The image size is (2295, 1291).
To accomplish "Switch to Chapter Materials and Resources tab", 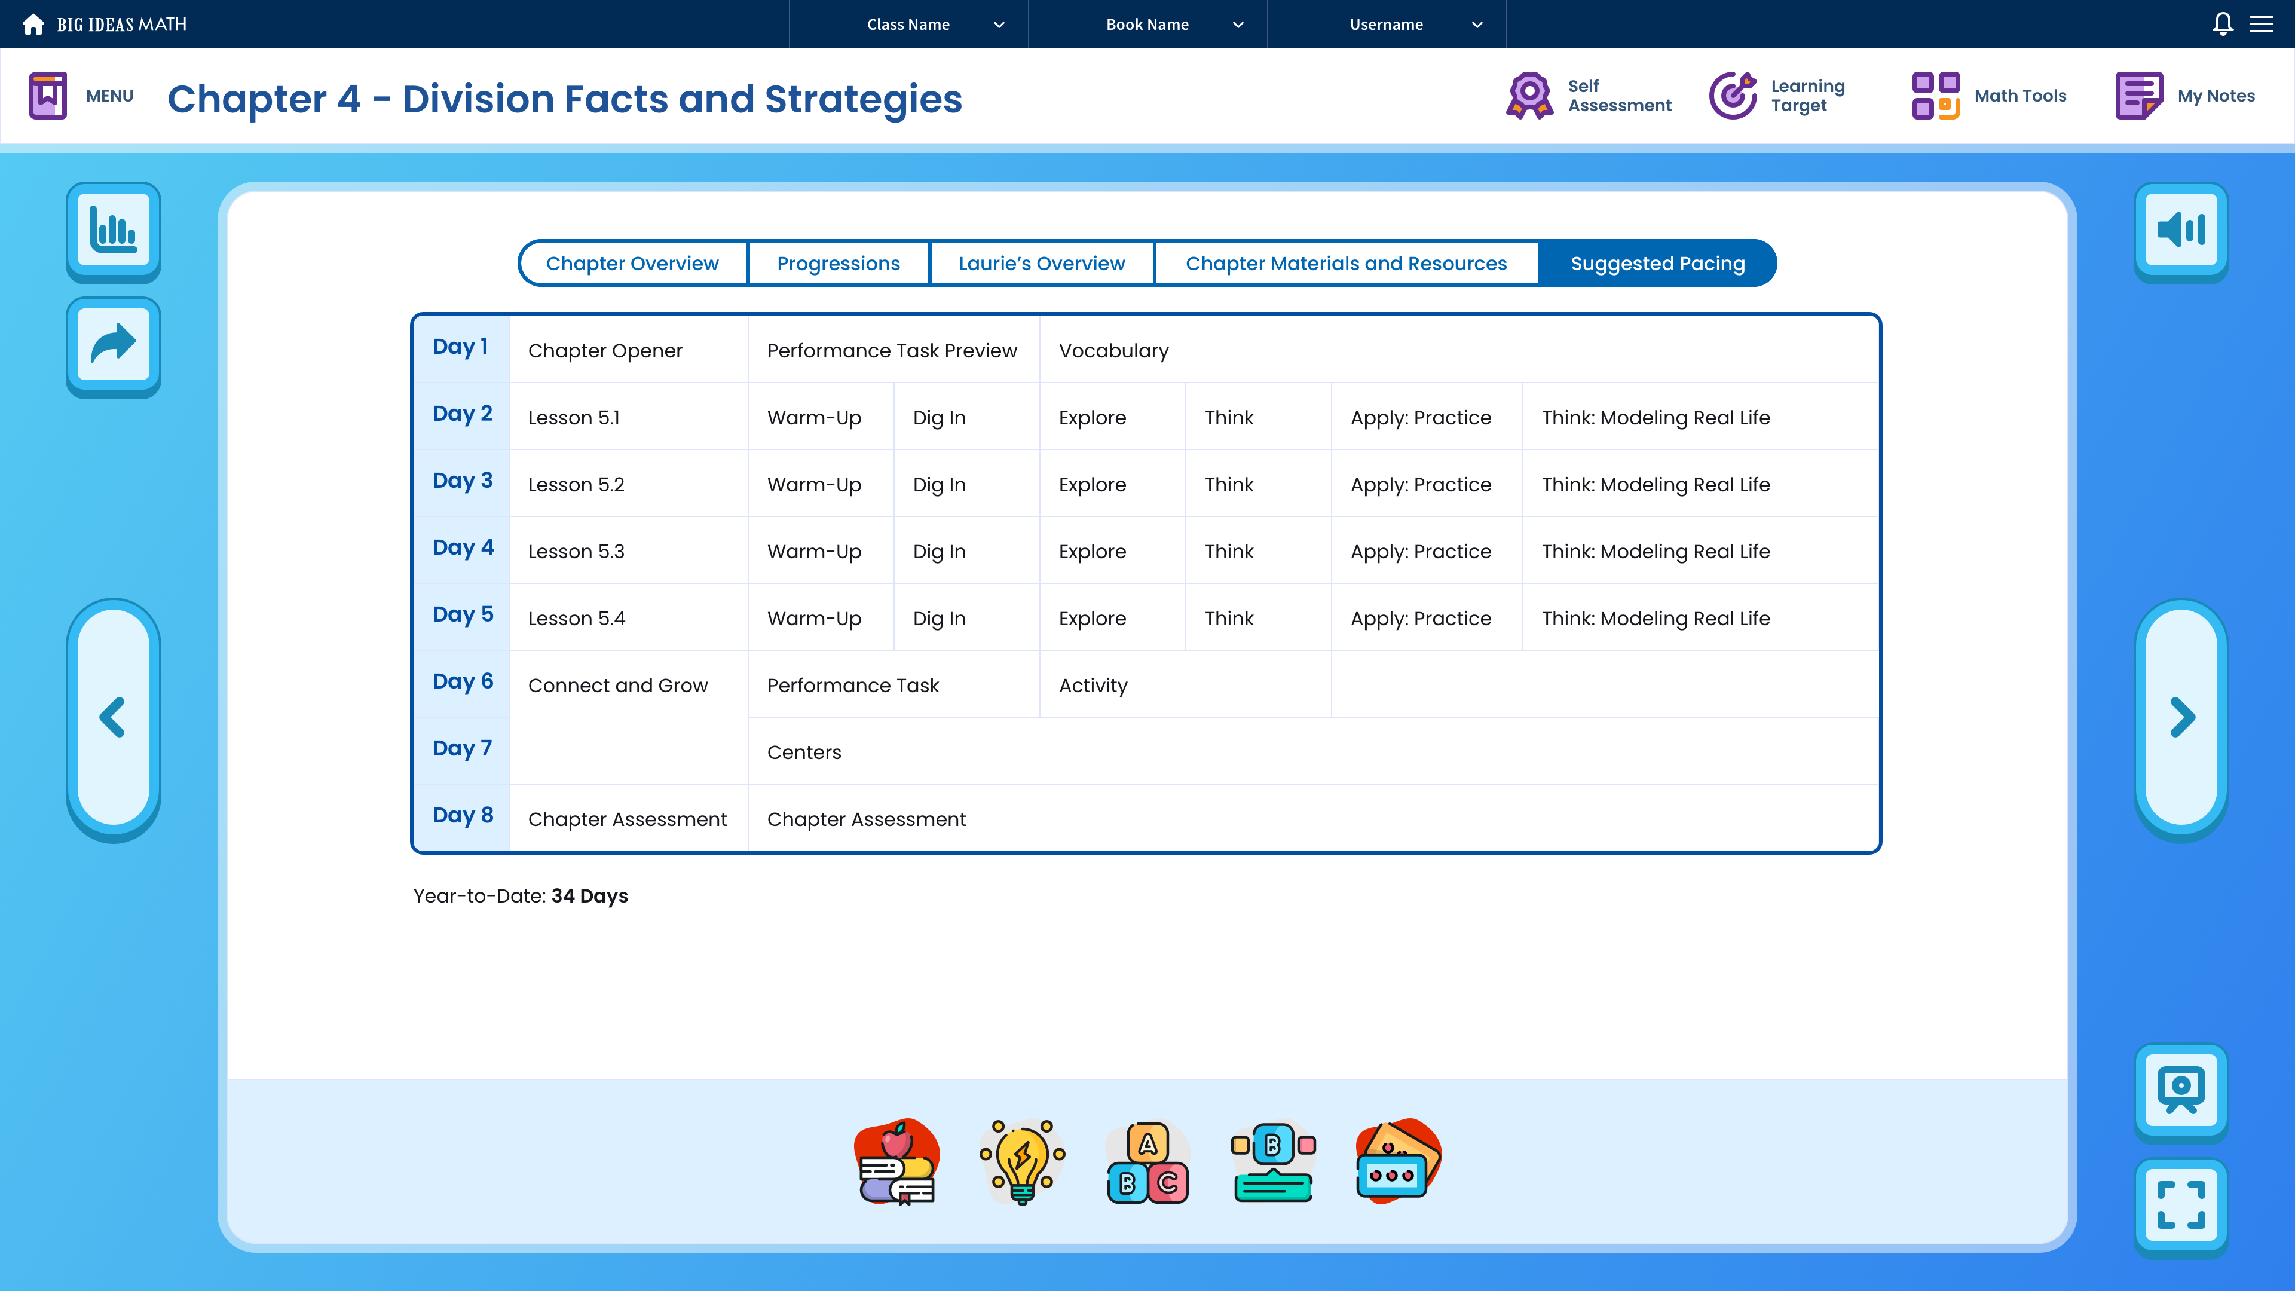I will 1346,263.
